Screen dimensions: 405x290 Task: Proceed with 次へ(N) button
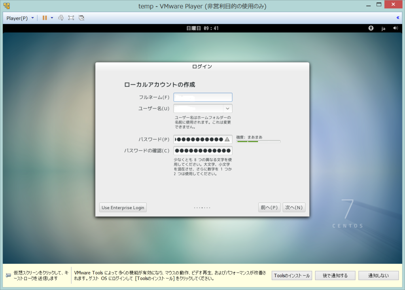[294, 208]
